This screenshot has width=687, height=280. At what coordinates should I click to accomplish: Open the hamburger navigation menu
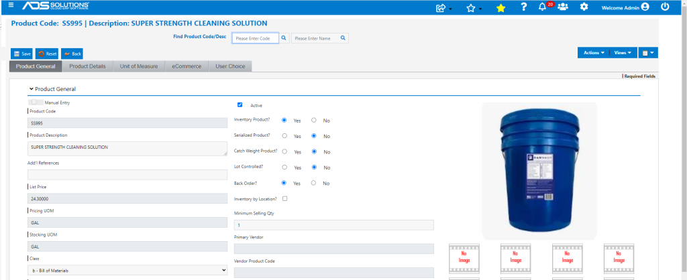pos(11,5)
